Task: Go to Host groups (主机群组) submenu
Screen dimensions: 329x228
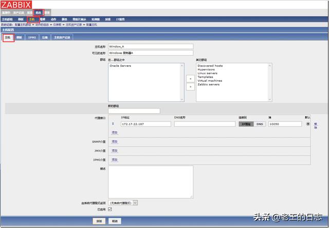Action: pos(7,20)
